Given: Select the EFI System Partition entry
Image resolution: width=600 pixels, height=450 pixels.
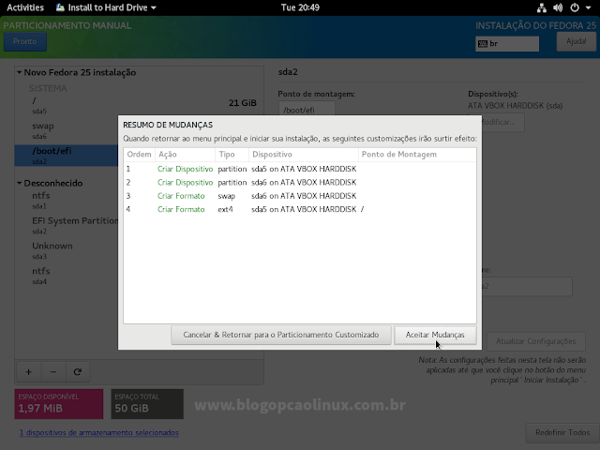Looking at the screenshot, I should click(x=67, y=225).
